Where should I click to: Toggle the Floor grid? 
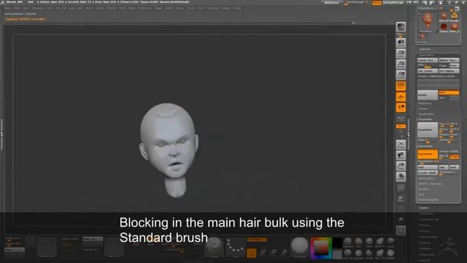[x=401, y=97]
